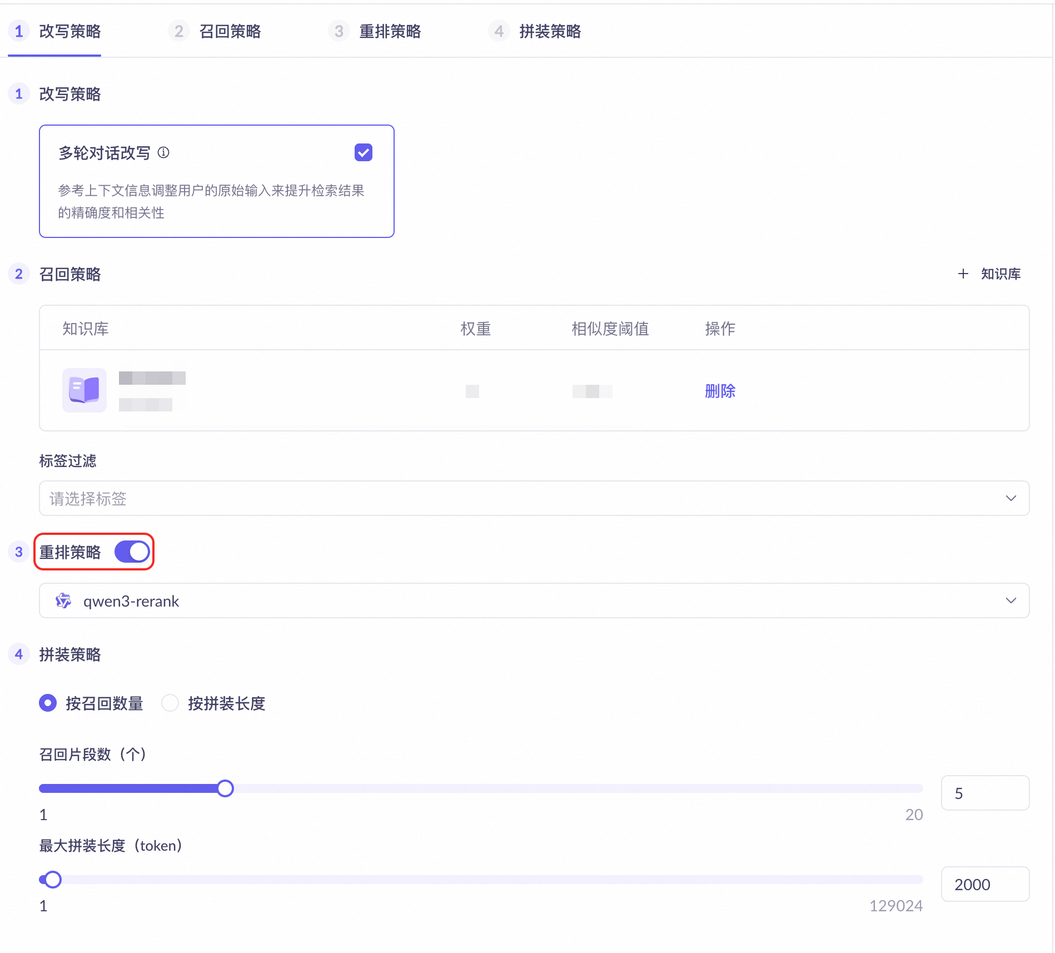Click the blurred knowledge base name
The image size is (1055, 953).
(152, 378)
